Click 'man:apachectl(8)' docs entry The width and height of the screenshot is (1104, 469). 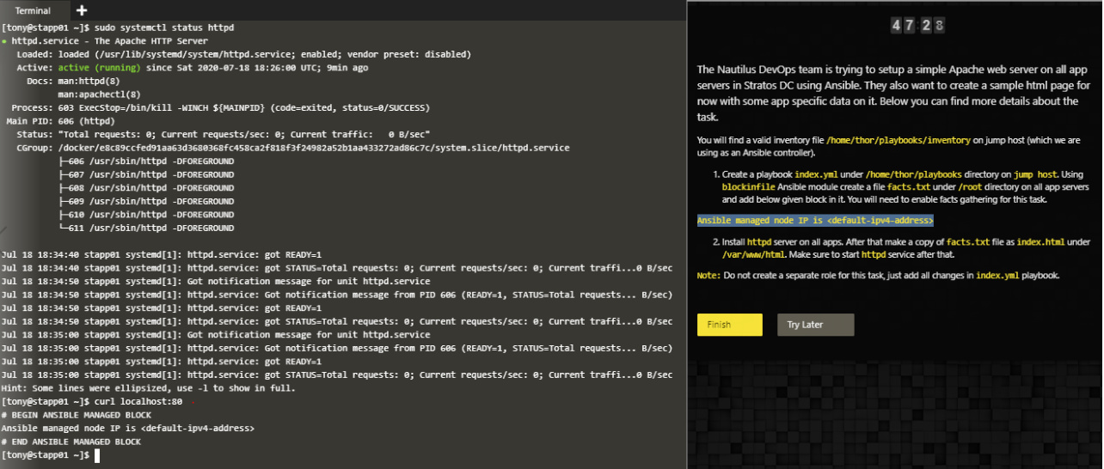[x=99, y=94]
